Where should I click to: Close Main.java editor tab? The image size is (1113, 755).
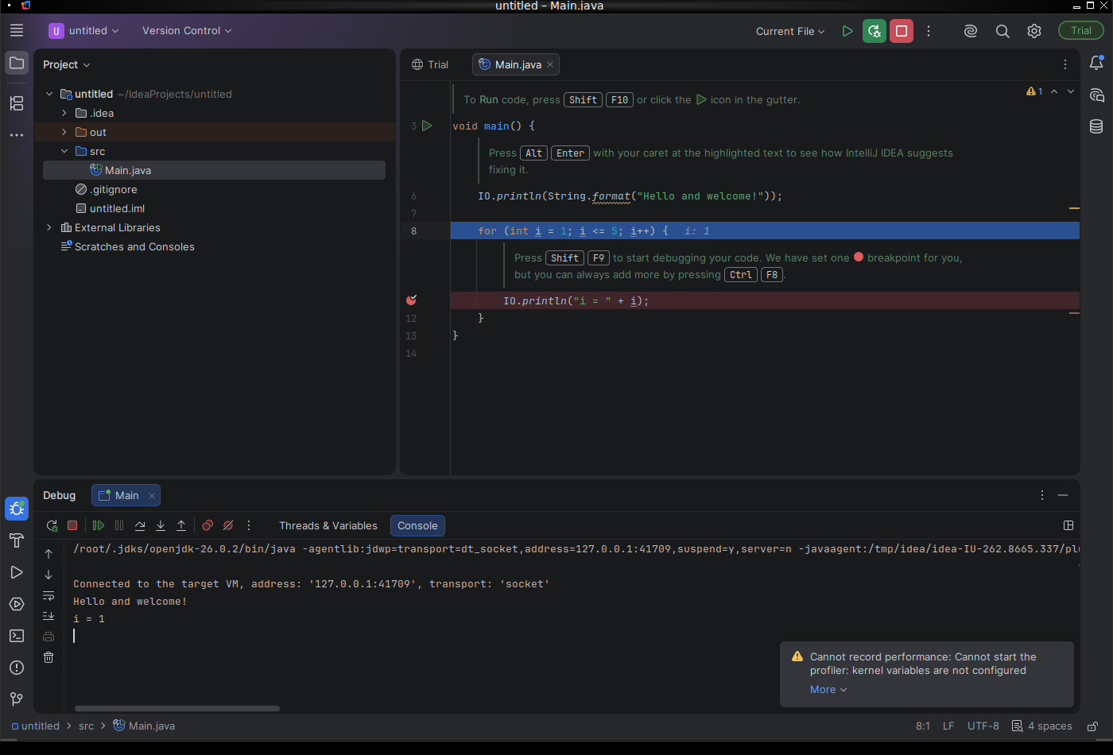point(550,64)
